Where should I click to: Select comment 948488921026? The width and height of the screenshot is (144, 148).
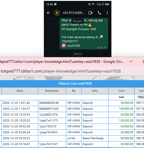coord(49,109)
